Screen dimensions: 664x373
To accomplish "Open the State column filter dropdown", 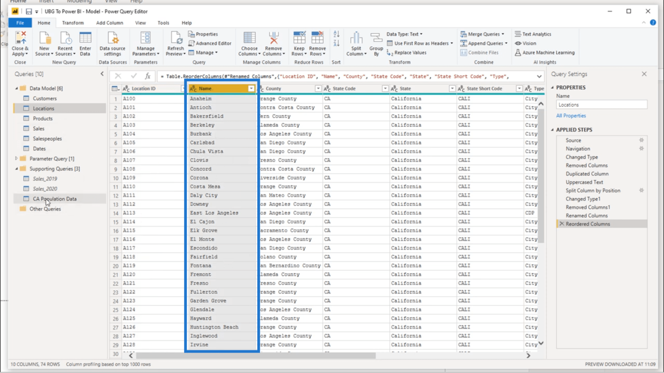I will (452, 88).
